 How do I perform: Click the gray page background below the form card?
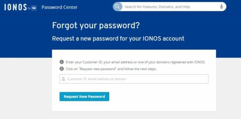(134, 115)
